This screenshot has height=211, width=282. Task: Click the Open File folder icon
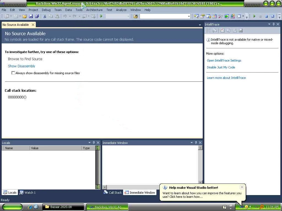(25, 16)
